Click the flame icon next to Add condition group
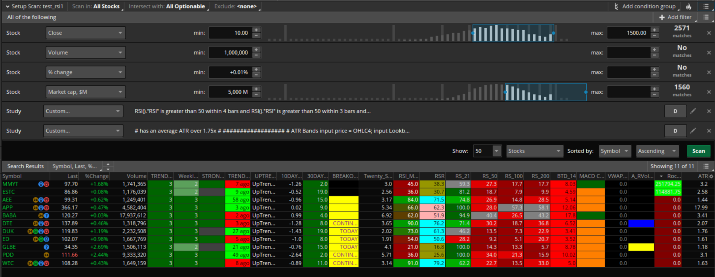The image size is (715, 277). [689, 6]
